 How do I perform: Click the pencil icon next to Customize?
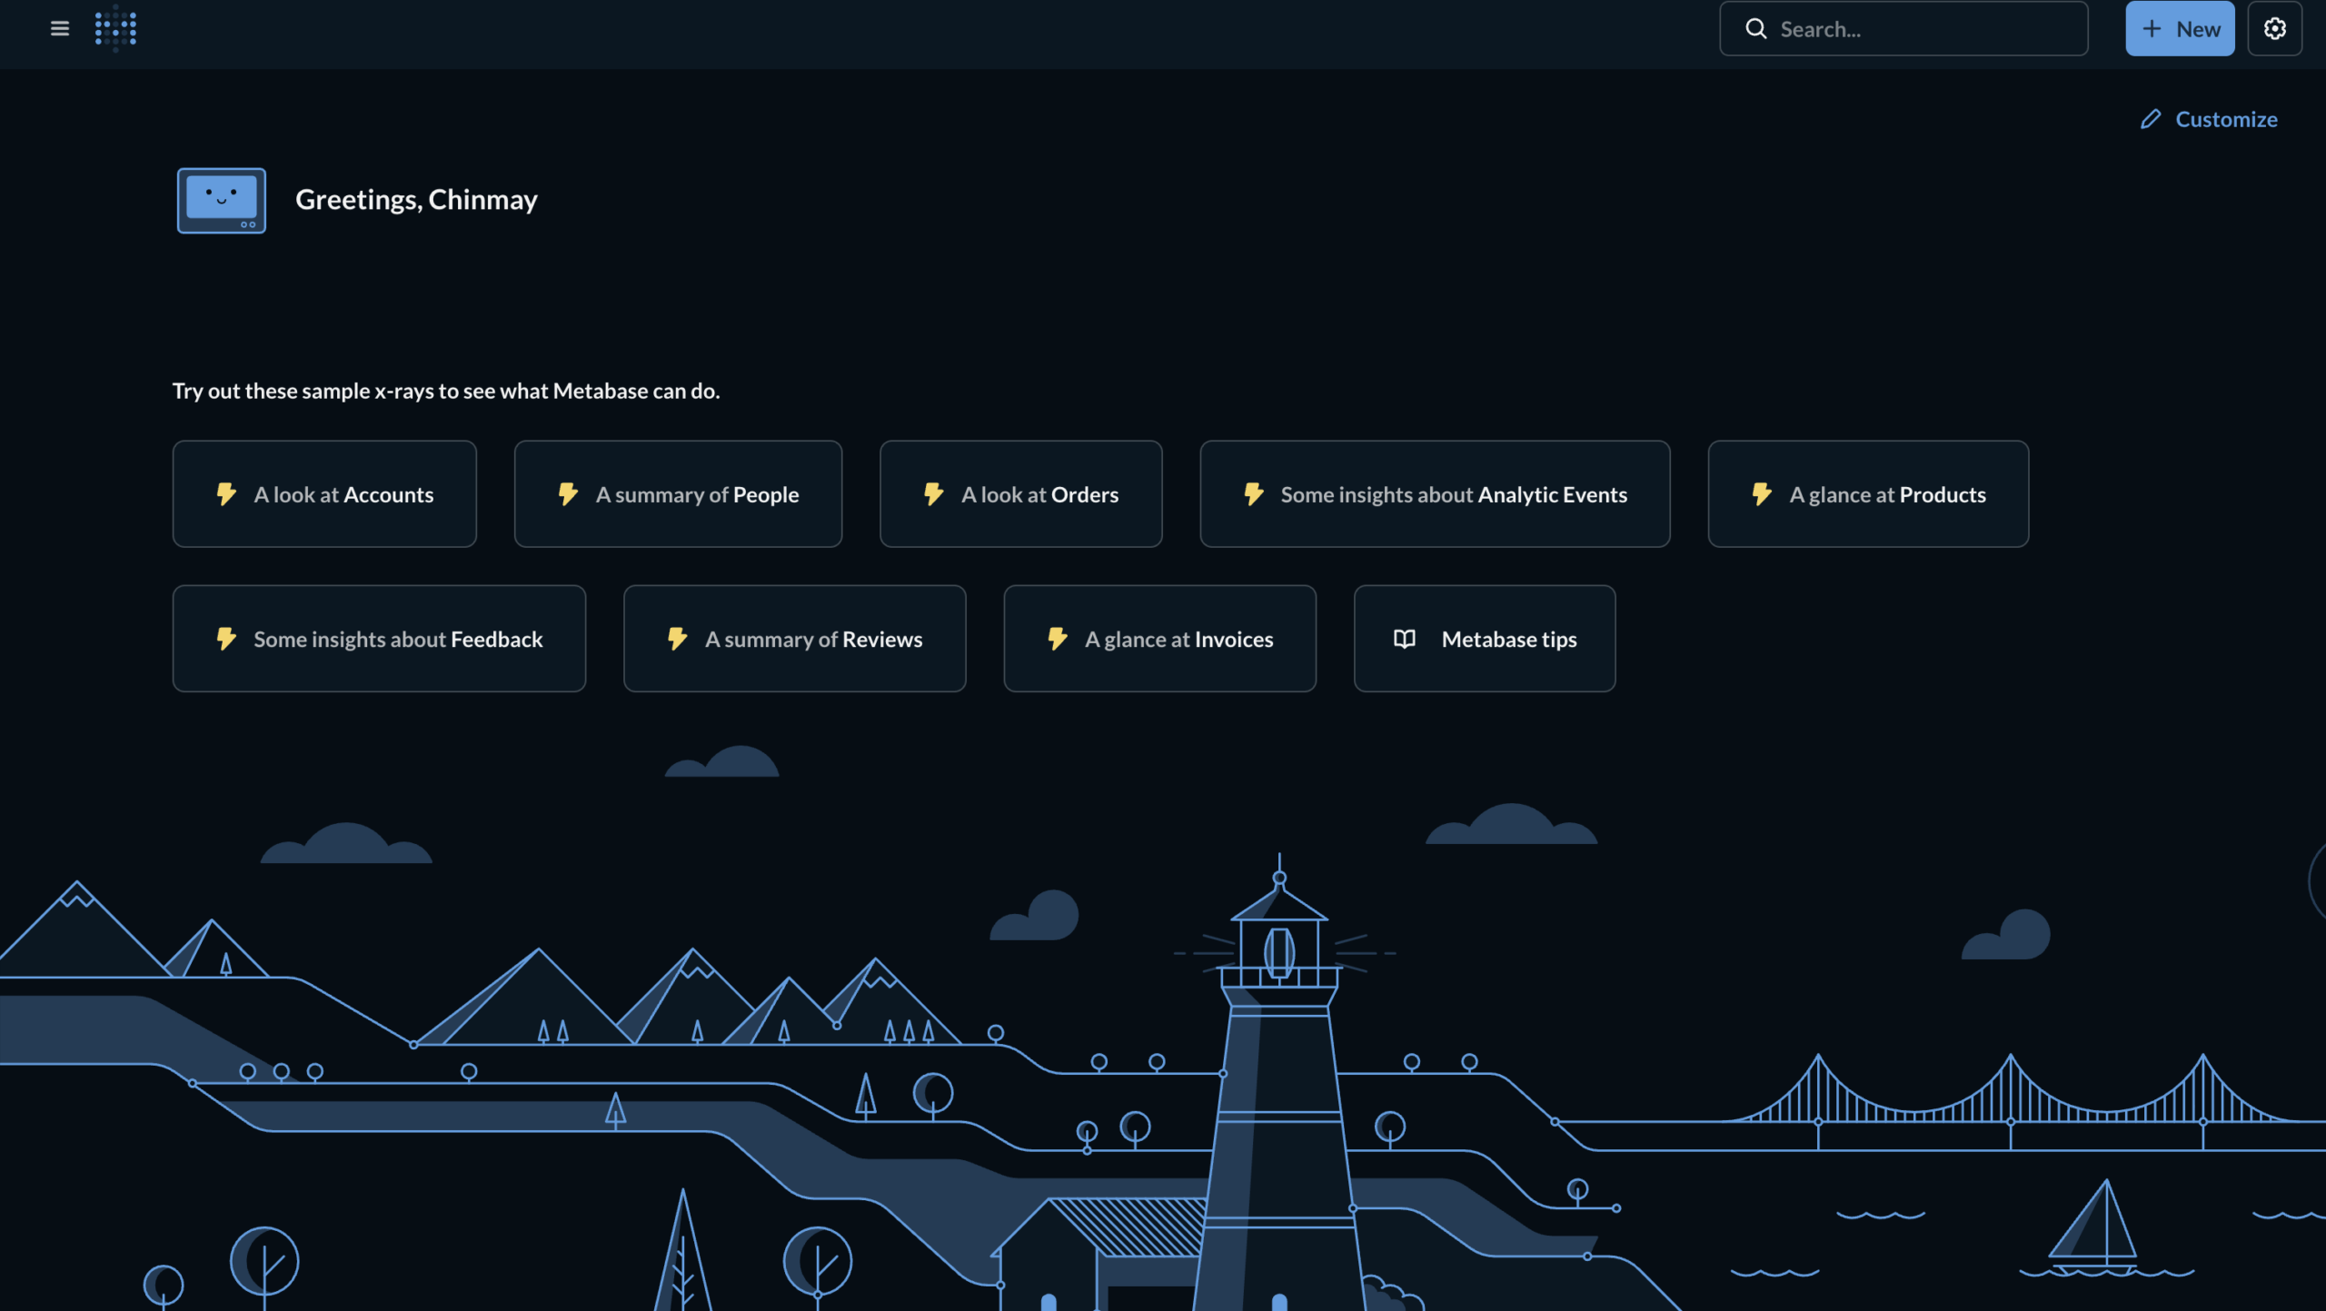point(2150,119)
